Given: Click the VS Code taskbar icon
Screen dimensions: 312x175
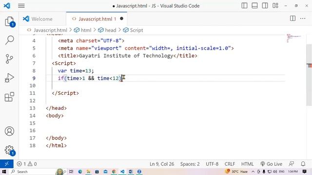Looking at the screenshot, I should coord(122,172).
